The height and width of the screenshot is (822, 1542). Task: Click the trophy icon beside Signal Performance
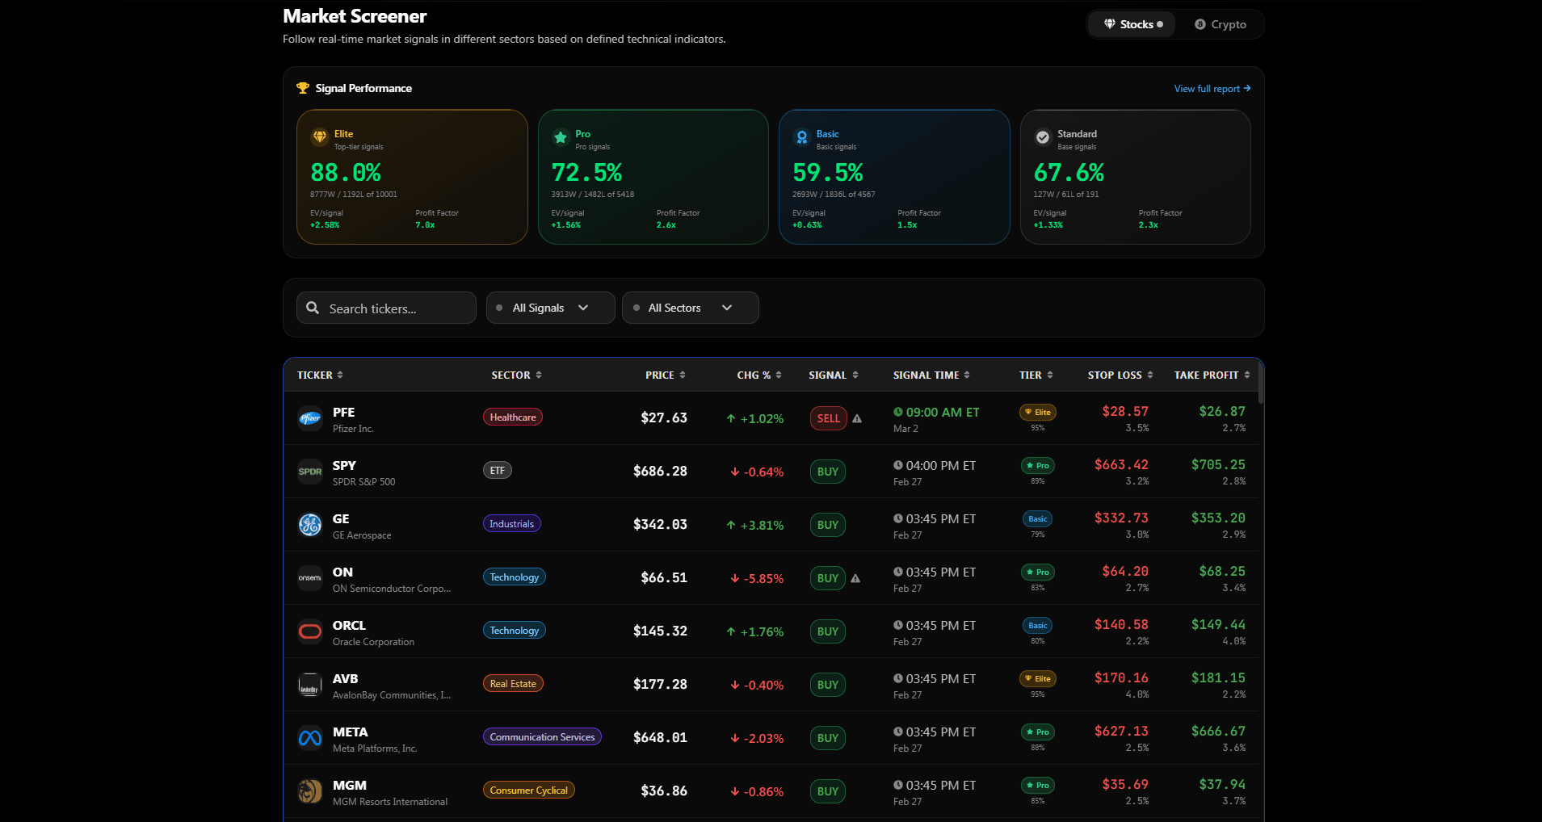click(303, 88)
